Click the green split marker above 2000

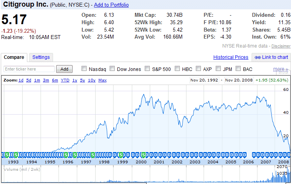pyautogui.click(x=143, y=154)
